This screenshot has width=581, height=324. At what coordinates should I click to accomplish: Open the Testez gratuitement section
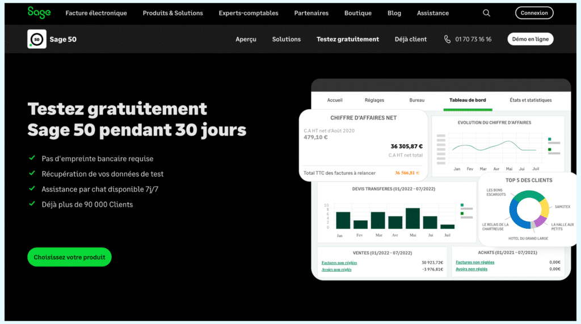click(x=348, y=39)
